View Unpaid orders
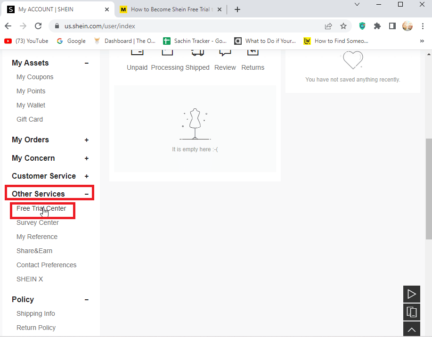The image size is (432, 337). [137, 67]
